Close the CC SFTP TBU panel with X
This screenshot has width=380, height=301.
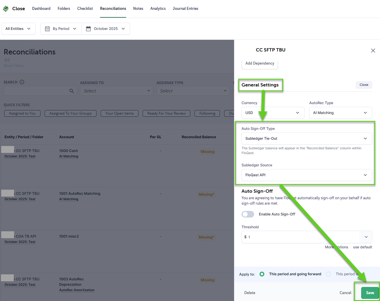373,51
